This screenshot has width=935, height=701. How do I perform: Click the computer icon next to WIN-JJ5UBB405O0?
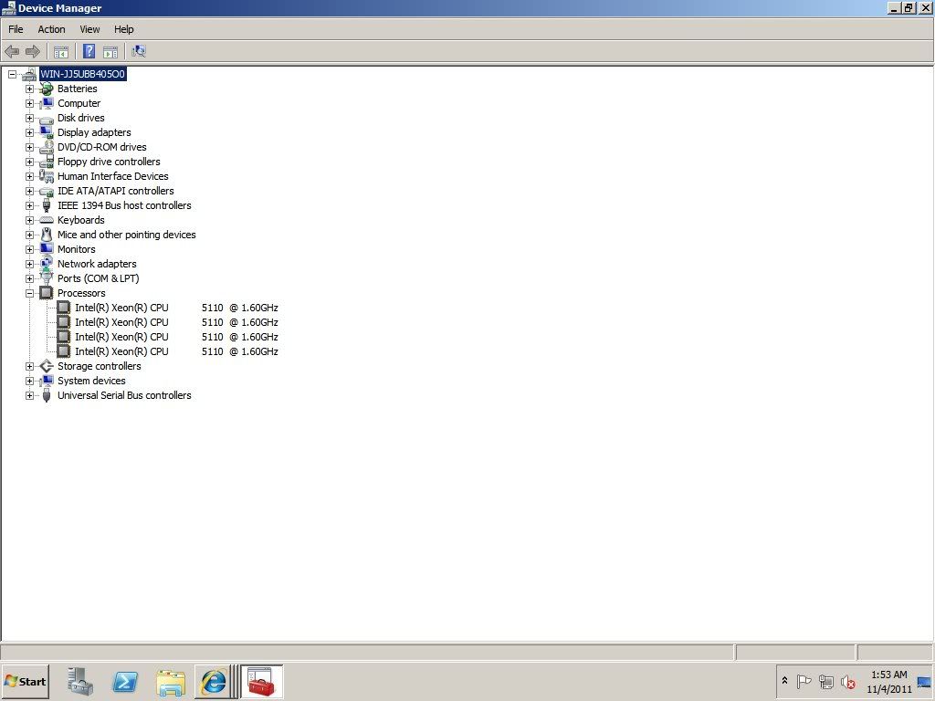click(x=28, y=75)
